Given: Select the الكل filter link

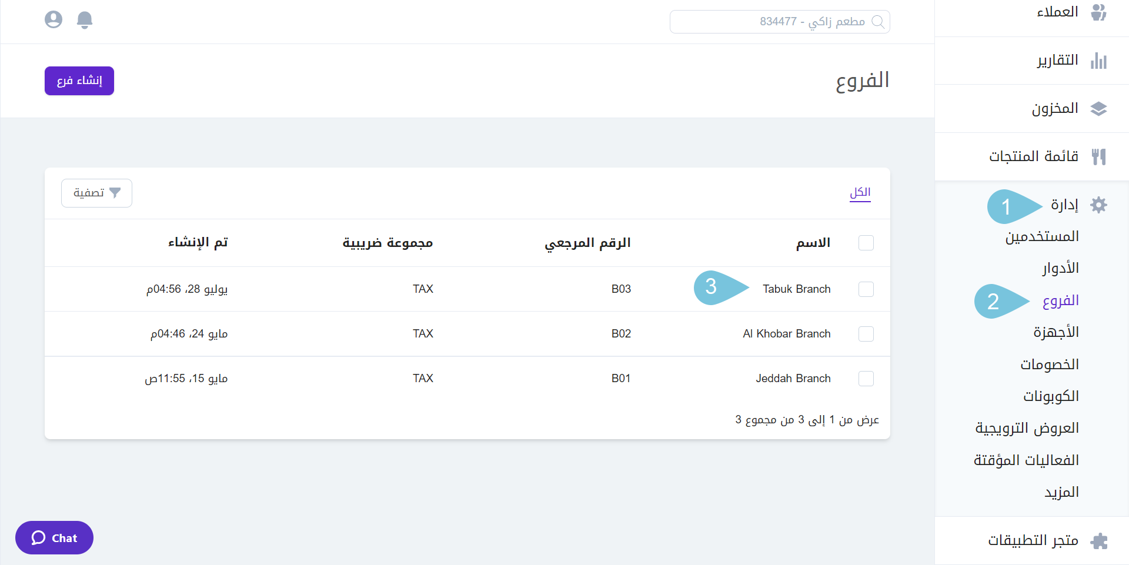Looking at the screenshot, I should pos(860,192).
